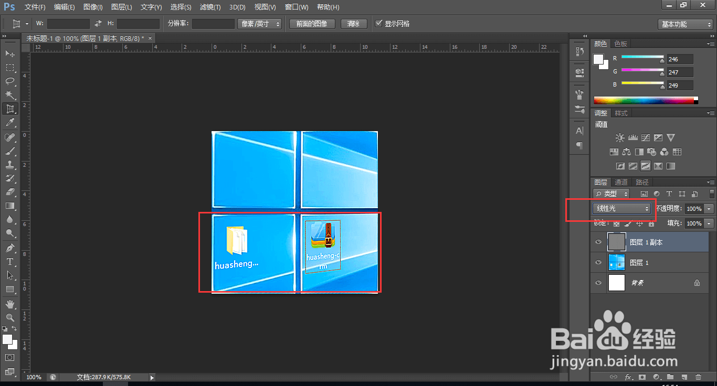
Task: Open the 图像(I) menu
Action: pos(93,7)
